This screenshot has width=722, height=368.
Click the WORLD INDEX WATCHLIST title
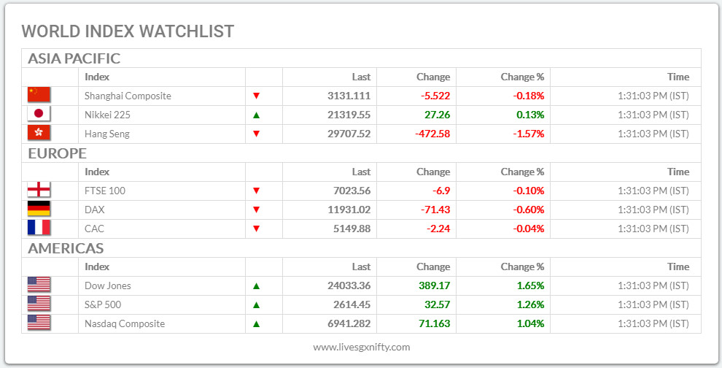pyautogui.click(x=128, y=31)
